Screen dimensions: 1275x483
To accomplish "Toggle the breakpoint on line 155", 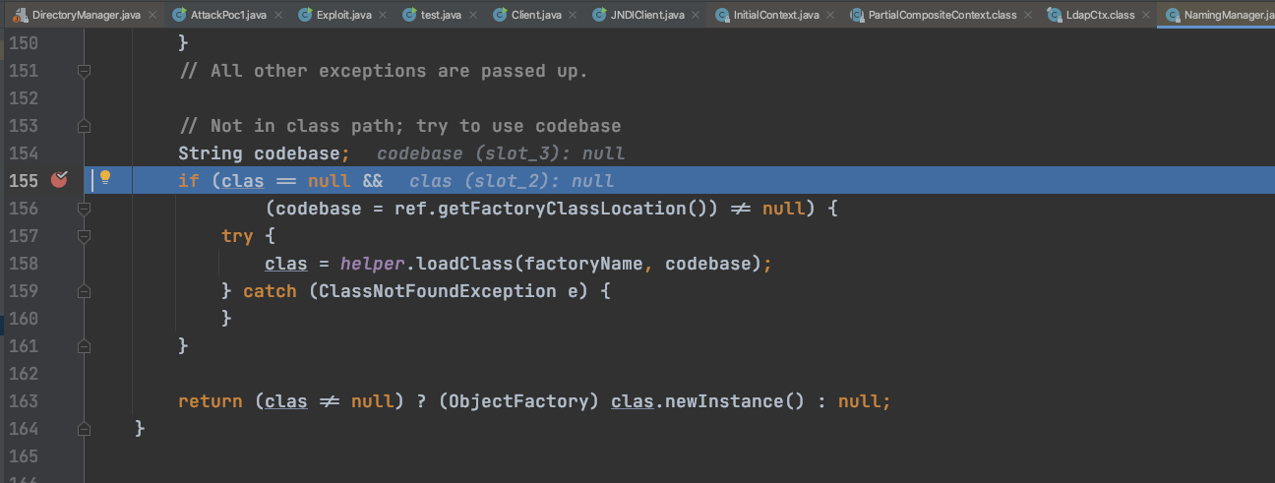I will click(x=59, y=180).
